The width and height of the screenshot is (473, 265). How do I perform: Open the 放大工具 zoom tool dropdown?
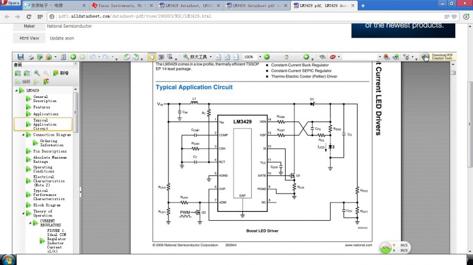click(210, 57)
